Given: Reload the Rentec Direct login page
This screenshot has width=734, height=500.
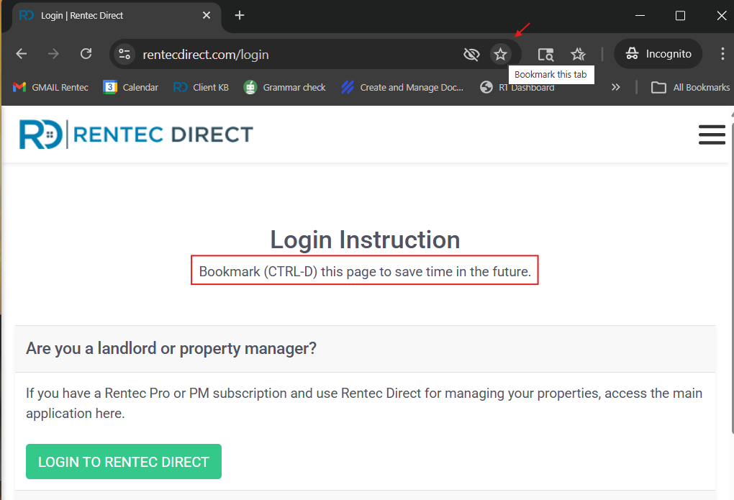Looking at the screenshot, I should point(86,54).
